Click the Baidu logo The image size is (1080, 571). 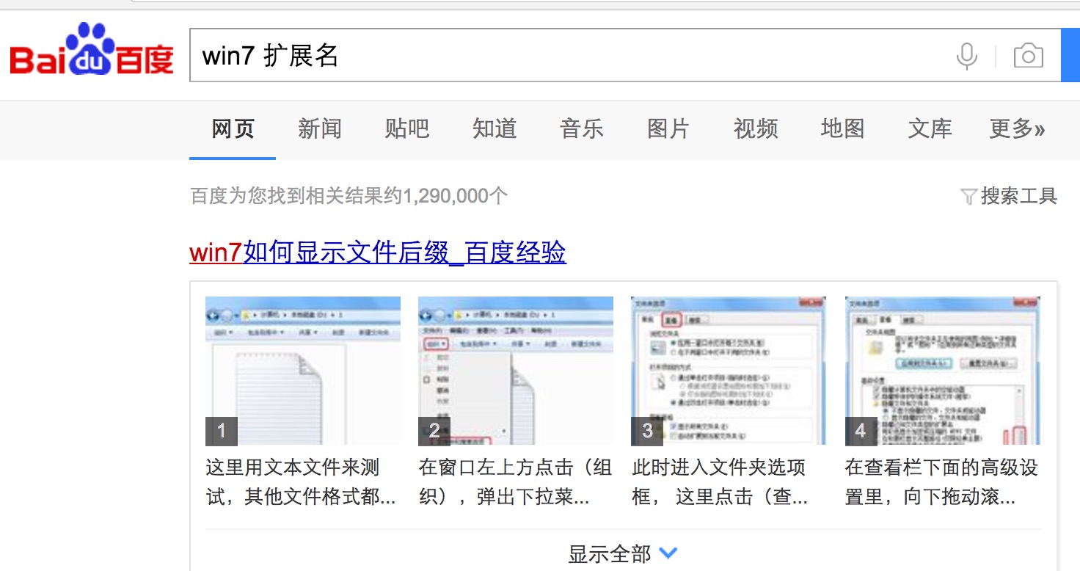pyautogui.click(x=92, y=50)
